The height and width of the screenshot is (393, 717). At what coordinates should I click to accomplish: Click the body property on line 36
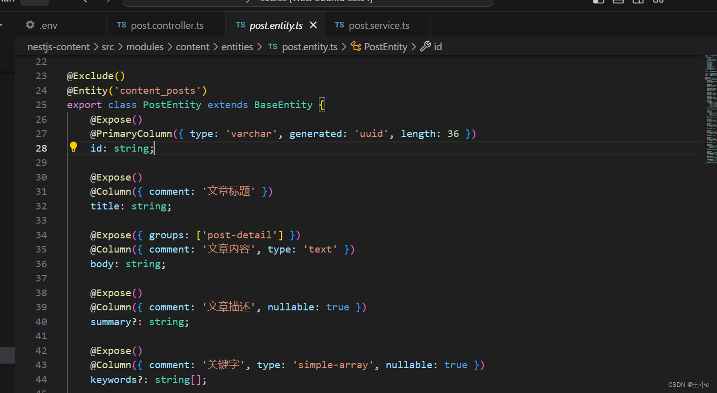tap(102, 264)
